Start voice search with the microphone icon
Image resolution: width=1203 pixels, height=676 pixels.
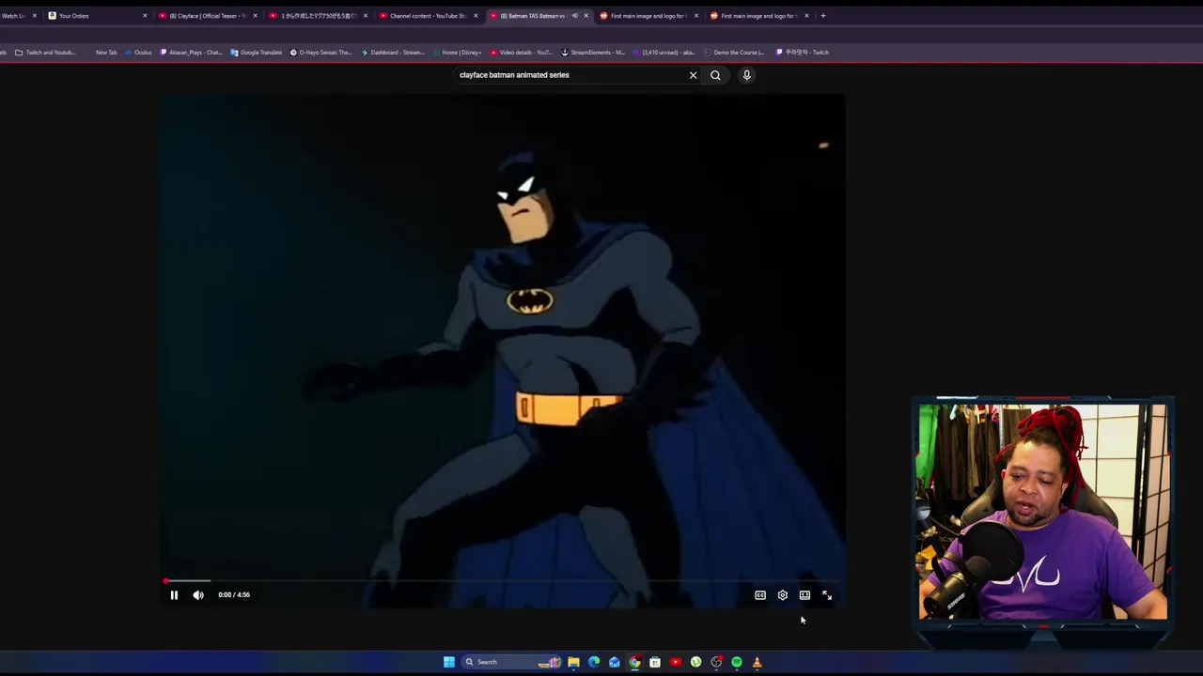[747, 75]
